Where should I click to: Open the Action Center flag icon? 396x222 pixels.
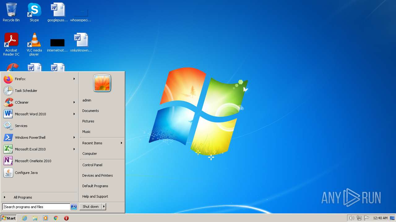click(x=367, y=218)
